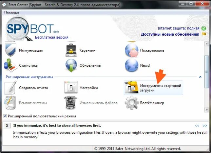Screen dimensions: 211x153
Task: Click the Расширенные инструменты section header
Action: pyautogui.click(x=29, y=77)
